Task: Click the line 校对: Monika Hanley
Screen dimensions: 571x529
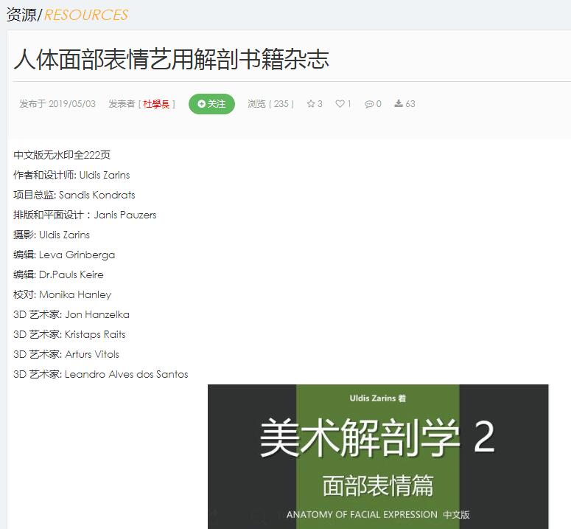Action: 63,294
